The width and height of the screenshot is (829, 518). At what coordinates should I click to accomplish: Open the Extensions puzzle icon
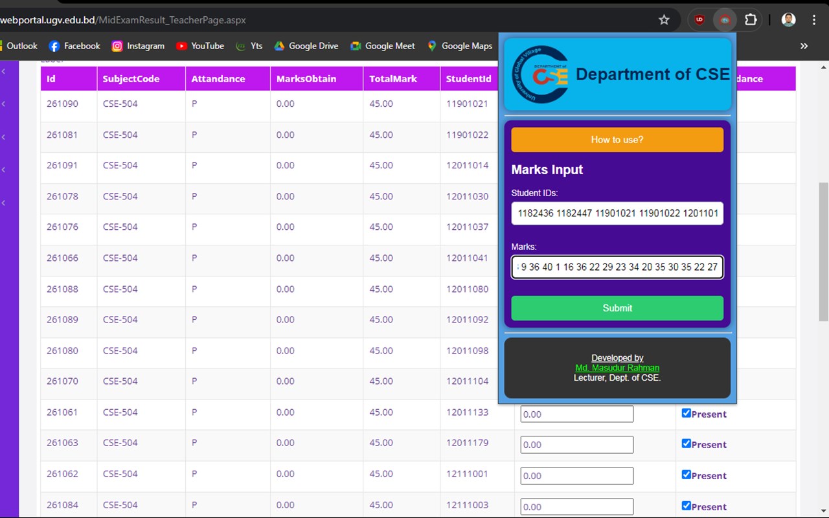point(751,20)
